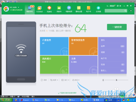Open the 管理预装软件 orange tile

(83, 46)
